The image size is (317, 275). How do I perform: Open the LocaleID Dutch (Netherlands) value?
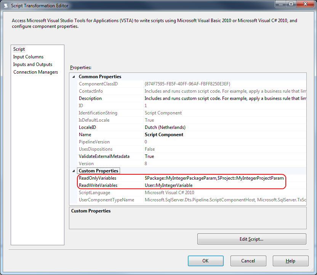tap(165, 127)
